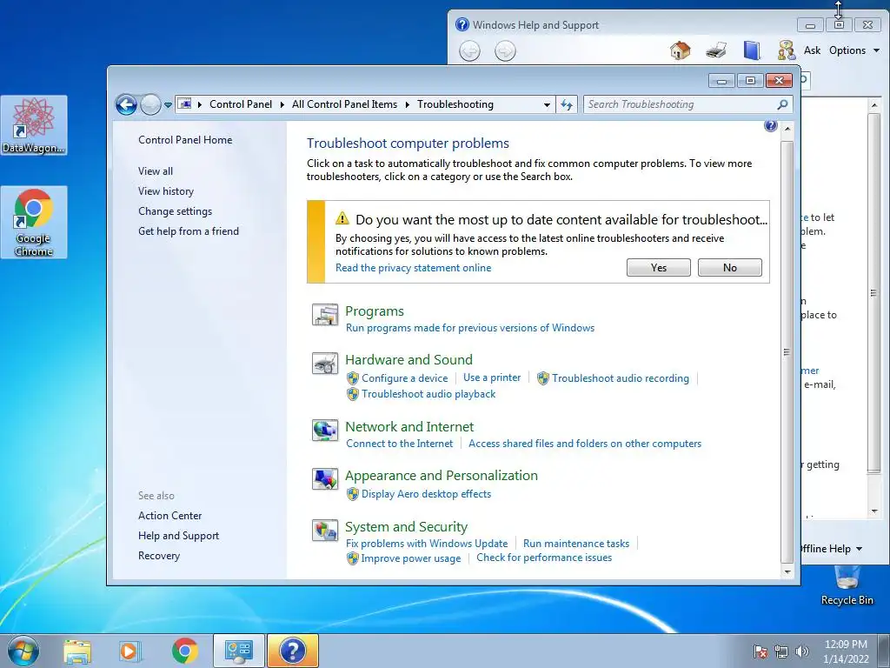Click the Hardware and Sound category icon
890x668 pixels.
(x=325, y=364)
